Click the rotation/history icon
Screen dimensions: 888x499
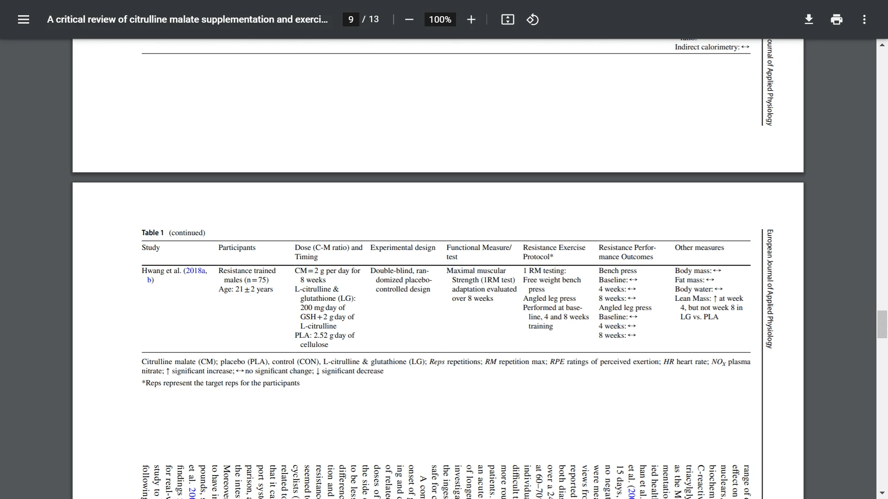[x=532, y=19]
